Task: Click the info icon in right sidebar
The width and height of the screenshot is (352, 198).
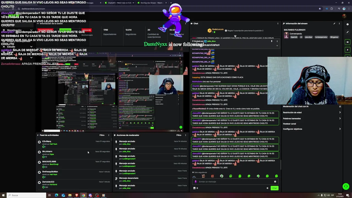Action: [348, 24]
